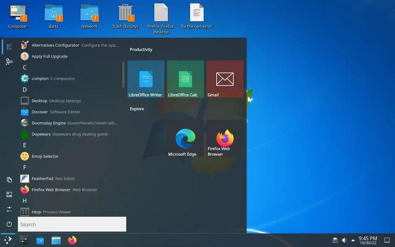The width and height of the screenshot is (395, 247).
Task: Switch to categories view icon in sidebar
Action: point(9,62)
